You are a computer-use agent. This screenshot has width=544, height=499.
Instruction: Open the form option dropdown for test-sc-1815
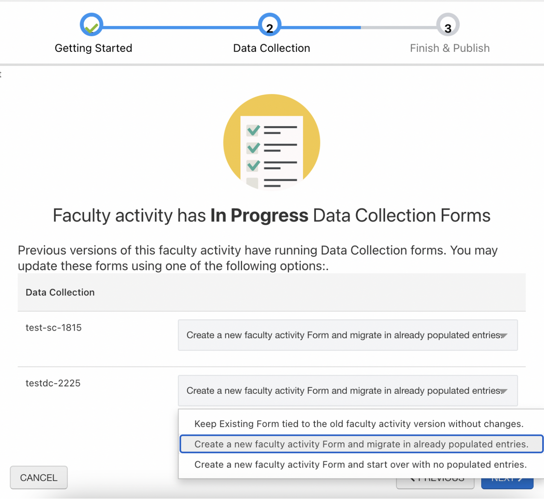(x=348, y=335)
